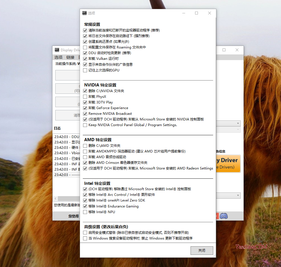Toggle 清除当前连接和已断开的监视器驱动程序 checkbox
The image size is (281, 267).
pos(85,30)
